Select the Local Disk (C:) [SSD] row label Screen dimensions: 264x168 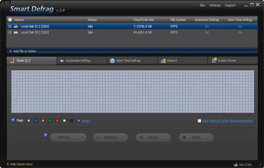pos(35,26)
